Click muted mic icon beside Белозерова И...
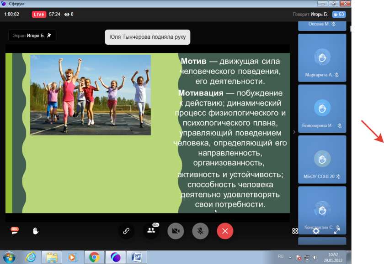 339,125
